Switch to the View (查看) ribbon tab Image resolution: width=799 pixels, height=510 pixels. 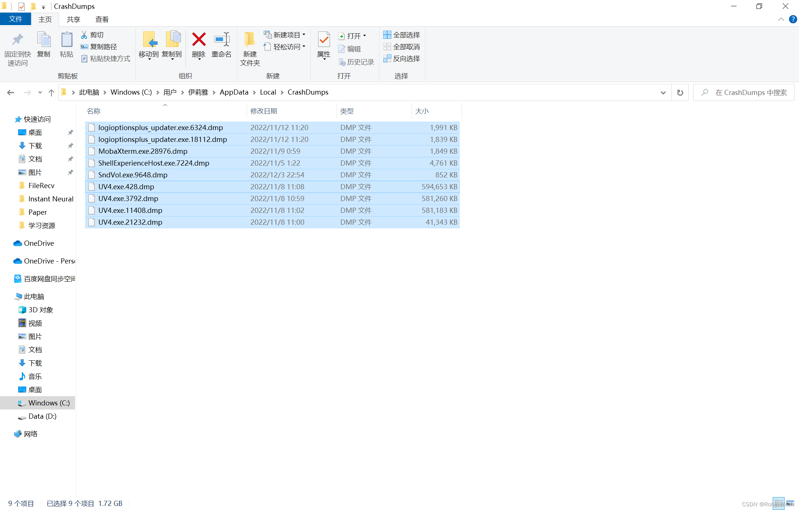coord(102,19)
